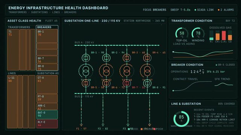The image size is (241, 135).
Task: Click TRANSFORMERS in the header subtitle
Action: click(x=18, y=12)
